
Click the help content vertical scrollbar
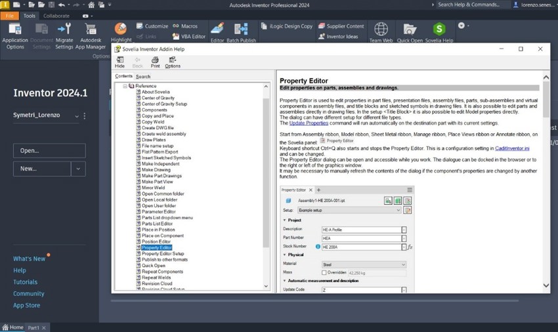pos(546,100)
